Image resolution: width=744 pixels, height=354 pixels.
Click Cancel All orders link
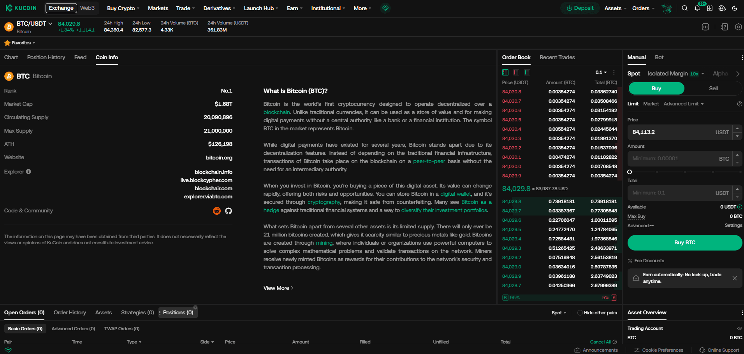[600, 342]
